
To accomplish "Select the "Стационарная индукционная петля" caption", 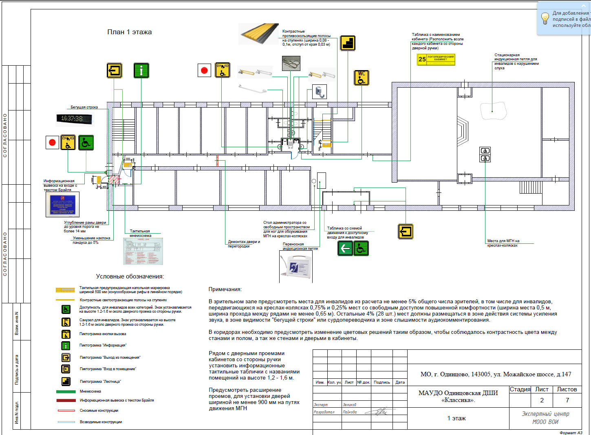I will (x=516, y=62).
